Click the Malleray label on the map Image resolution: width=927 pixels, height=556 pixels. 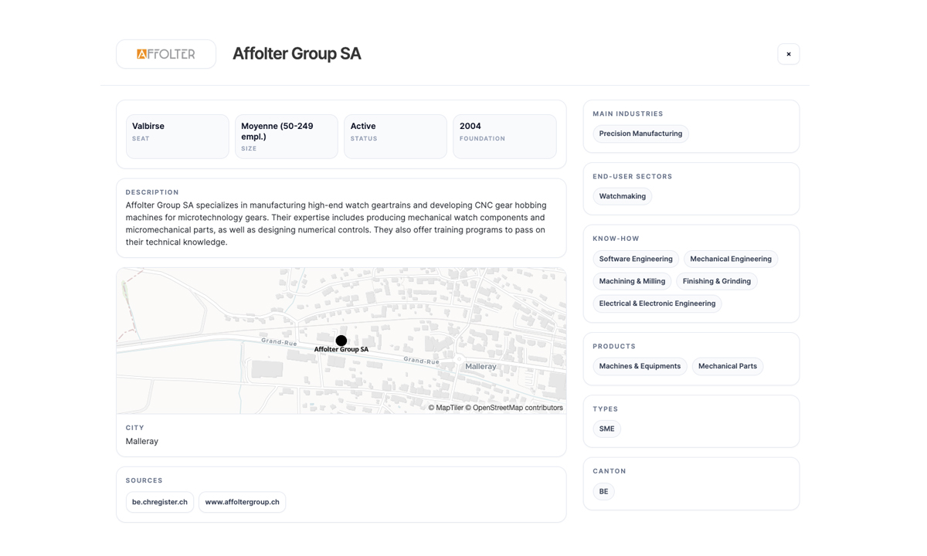click(480, 367)
